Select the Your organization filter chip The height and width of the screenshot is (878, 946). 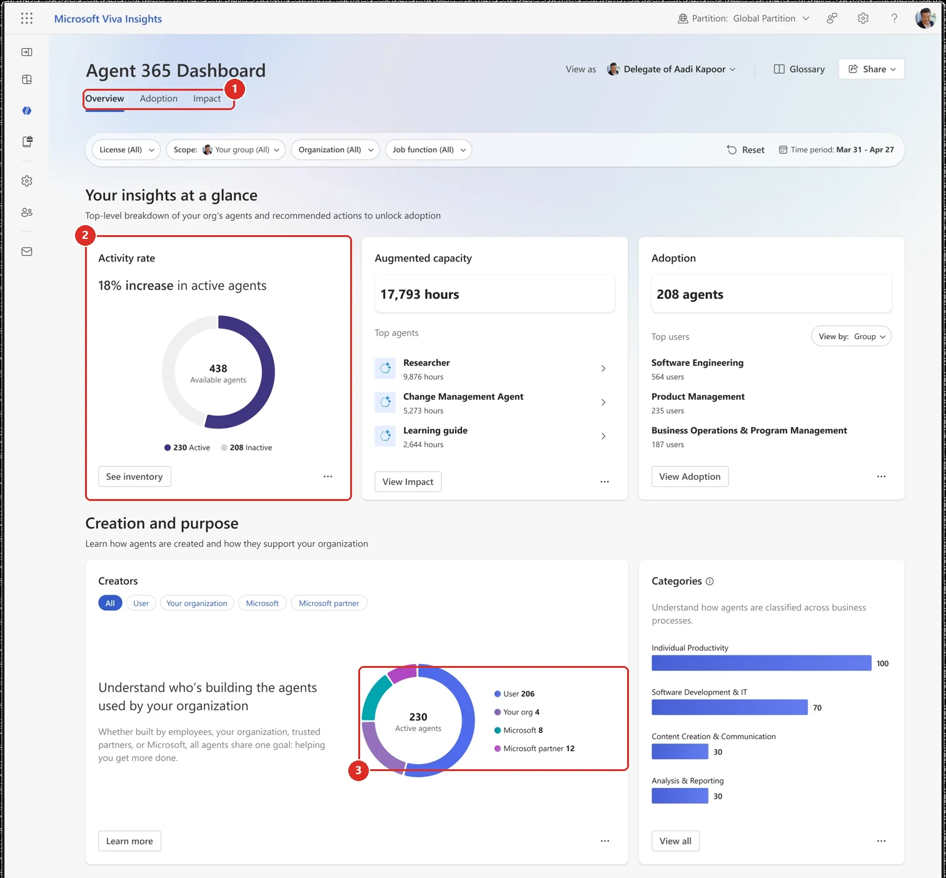(x=197, y=603)
